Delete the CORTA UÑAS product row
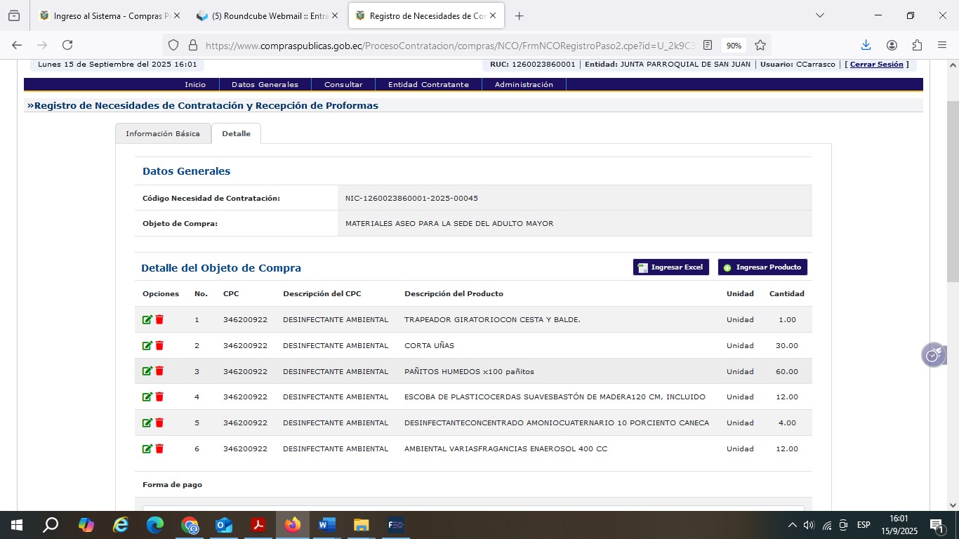The image size is (959, 539). pyautogui.click(x=159, y=346)
